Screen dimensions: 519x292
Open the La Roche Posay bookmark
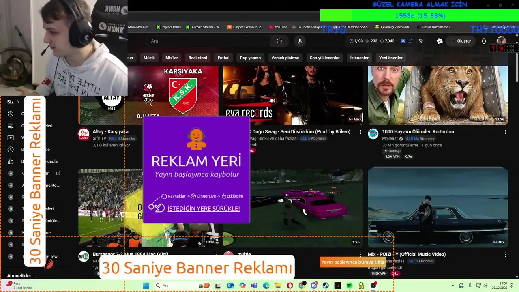click(309, 27)
